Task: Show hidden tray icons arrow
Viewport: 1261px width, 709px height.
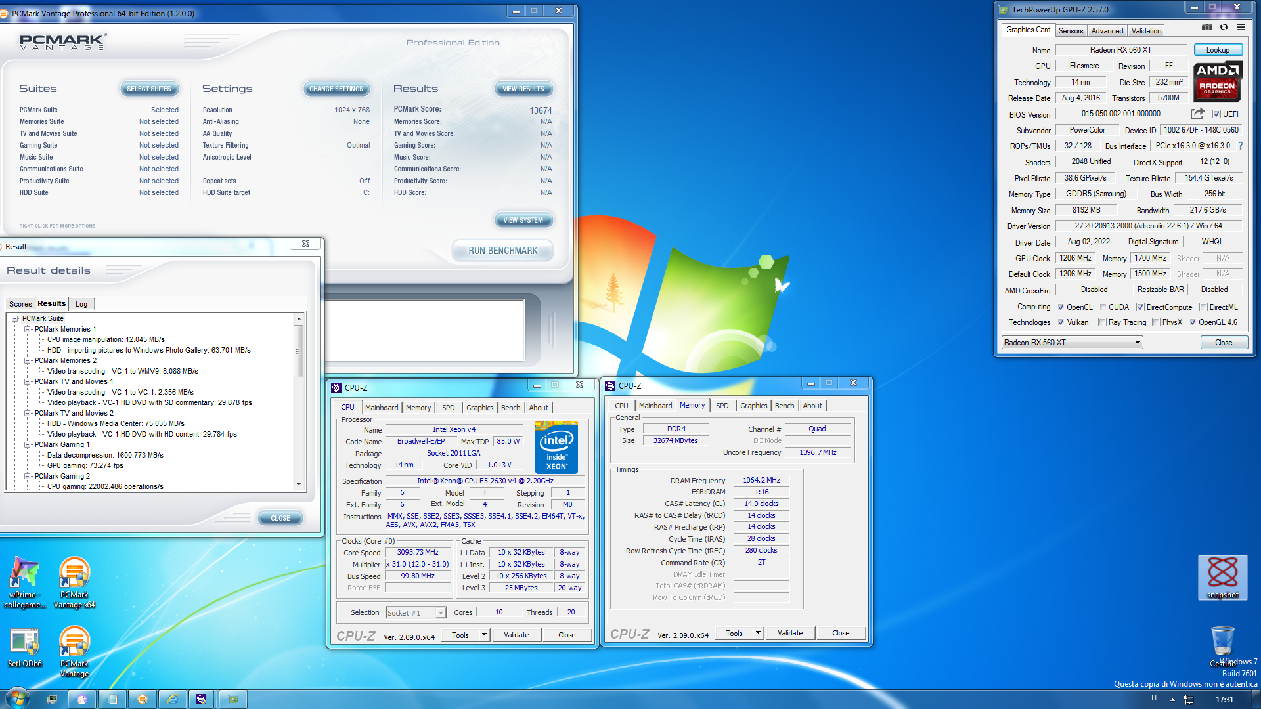Action: (1172, 700)
